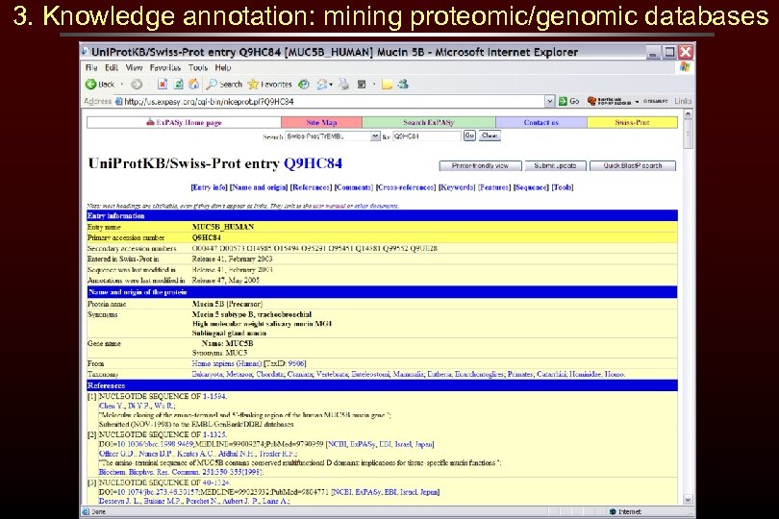Viewport: 779px width, 519px height.
Task: Click the search field containing Q9HC84
Action: 427,136
